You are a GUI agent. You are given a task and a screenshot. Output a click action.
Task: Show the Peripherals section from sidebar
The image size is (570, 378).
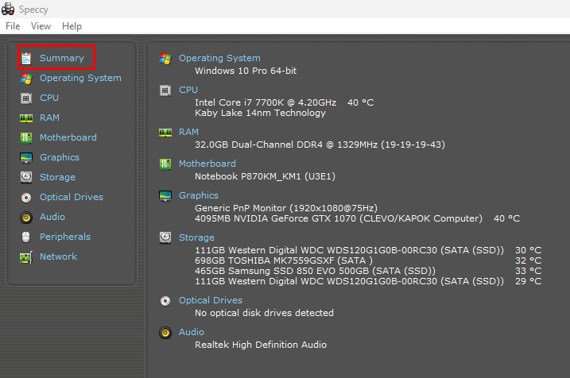(x=65, y=237)
